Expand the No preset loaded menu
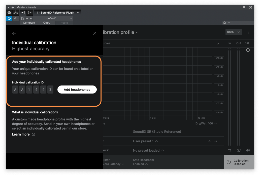The height and width of the screenshot is (176, 260). click(x=148, y=151)
